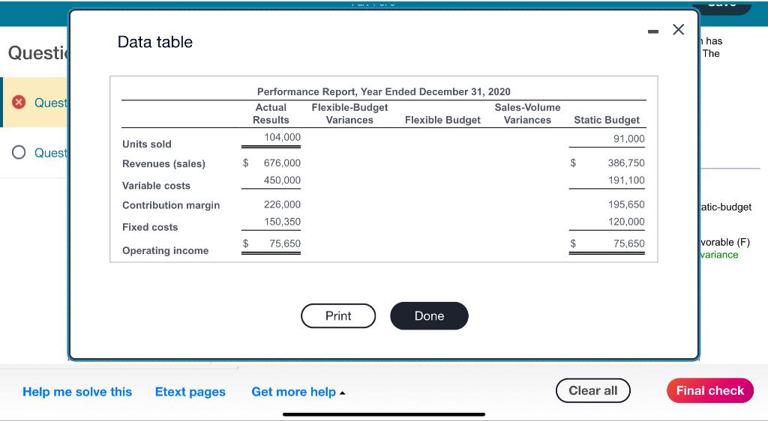
Task: Click actual variable costs 450,000
Action: 282,180
